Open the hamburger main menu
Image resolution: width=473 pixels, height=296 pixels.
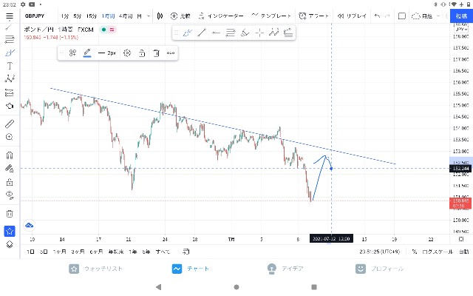pos(10,16)
